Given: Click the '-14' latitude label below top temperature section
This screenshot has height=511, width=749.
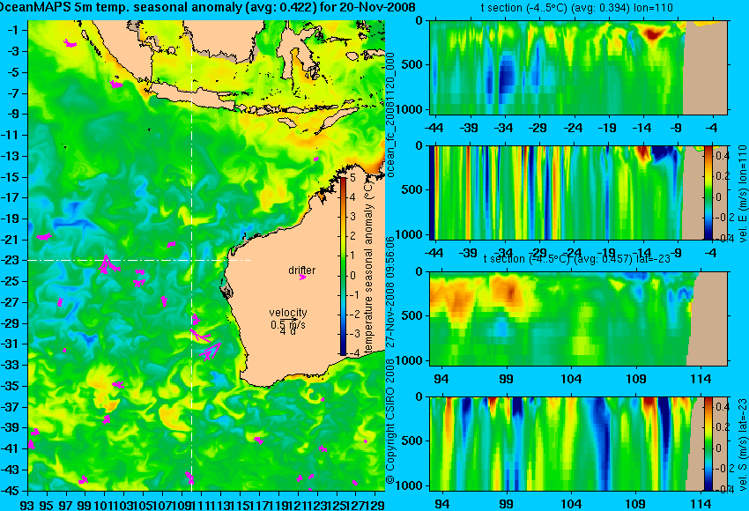Looking at the screenshot, I should click(642, 128).
